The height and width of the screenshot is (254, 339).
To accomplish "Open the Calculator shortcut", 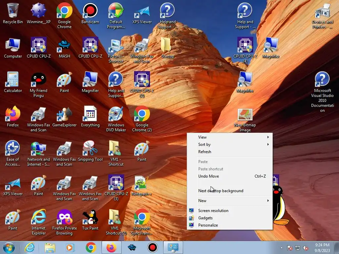I will click(x=13, y=82).
